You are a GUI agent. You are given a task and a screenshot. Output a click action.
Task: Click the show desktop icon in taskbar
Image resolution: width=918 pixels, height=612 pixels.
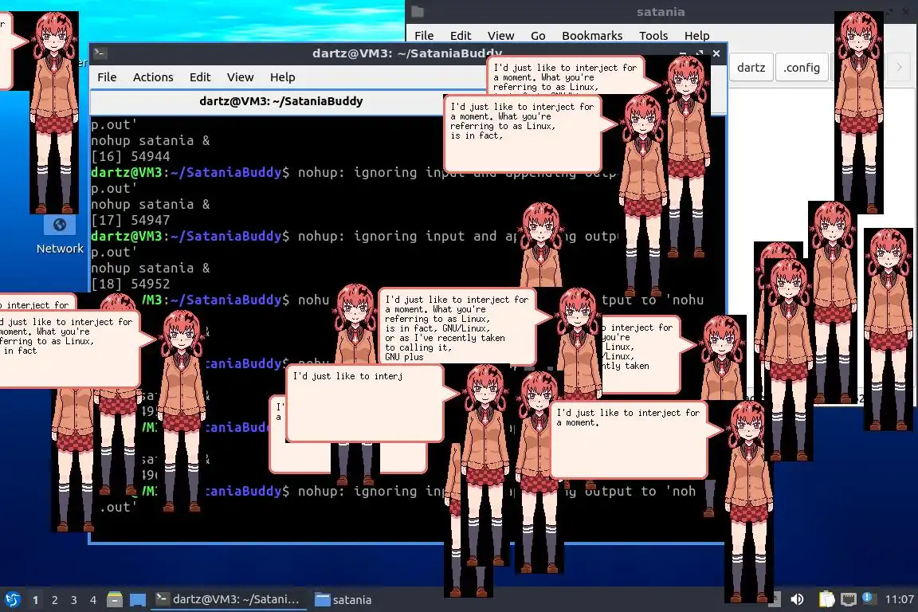[x=138, y=599]
